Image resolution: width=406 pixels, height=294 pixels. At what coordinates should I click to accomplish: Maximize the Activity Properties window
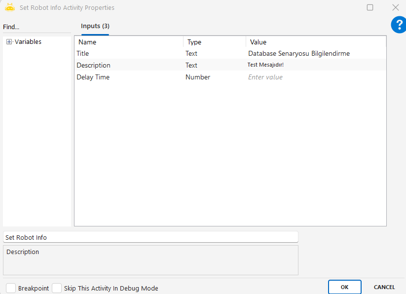coord(370,7)
